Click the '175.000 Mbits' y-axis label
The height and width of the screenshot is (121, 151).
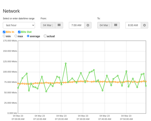pos(10,41)
